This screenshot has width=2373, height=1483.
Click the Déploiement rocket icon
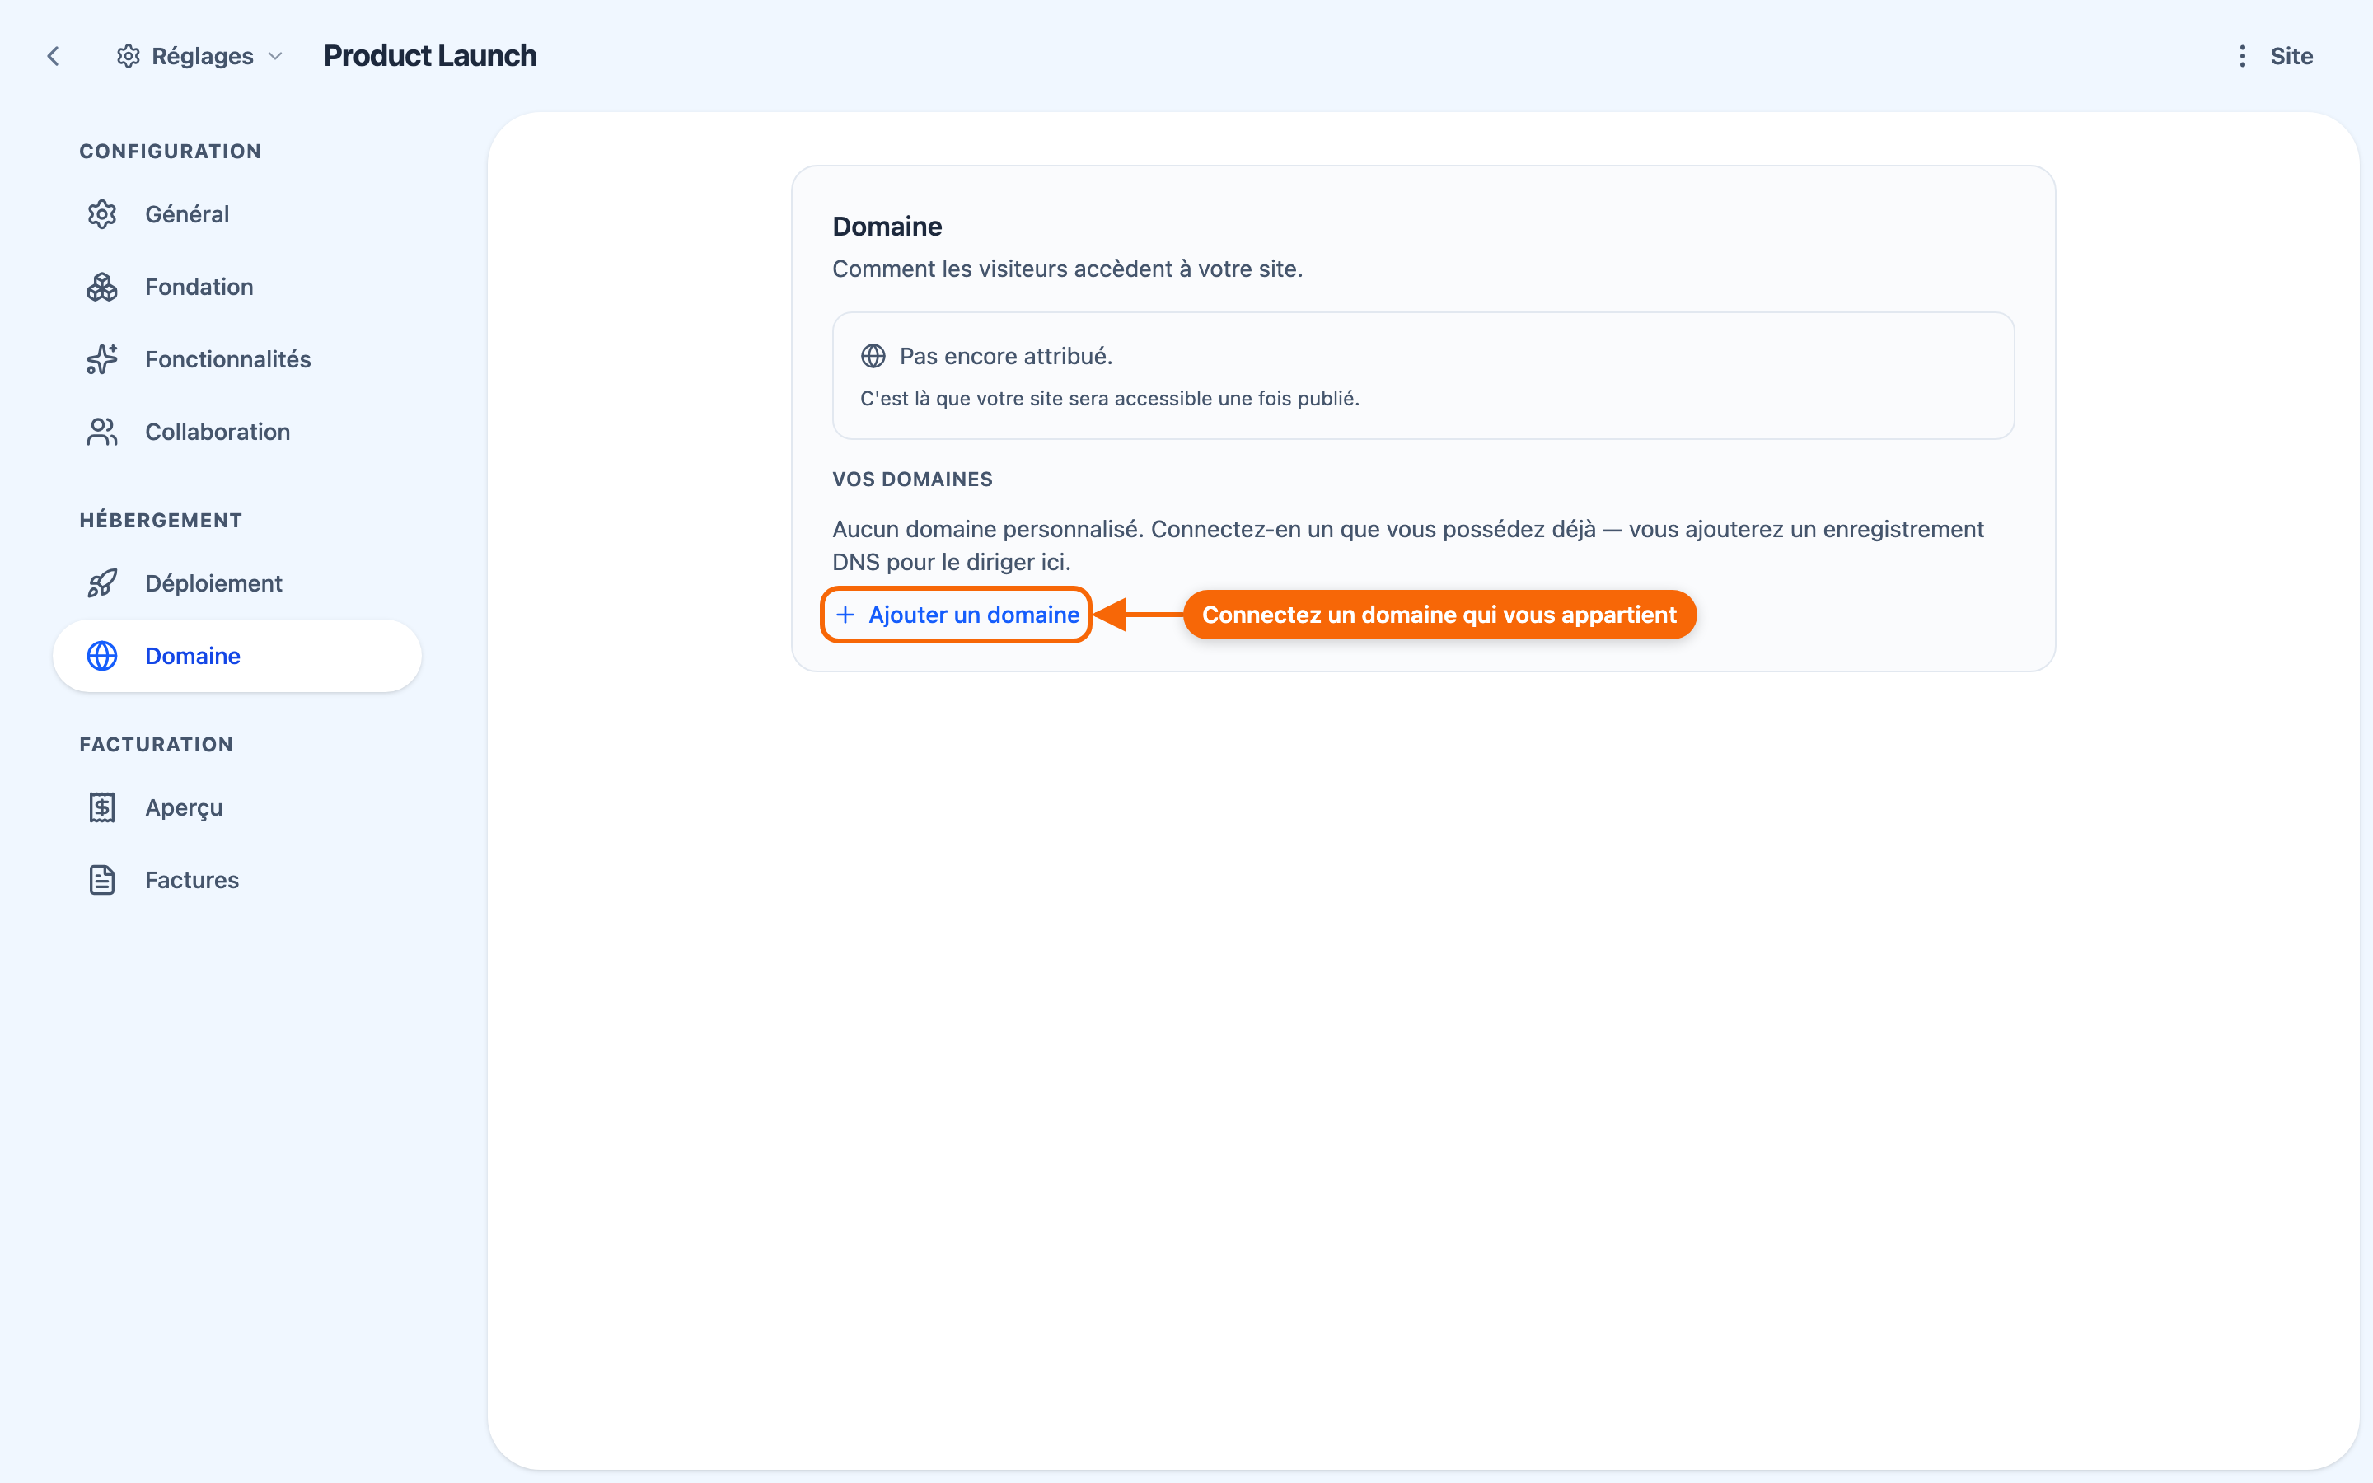[102, 582]
